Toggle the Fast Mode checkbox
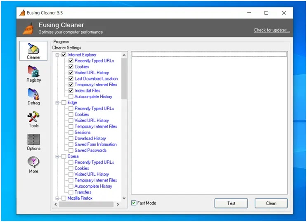Viewport: 307px width, 222px height. [x=134, y=203]
